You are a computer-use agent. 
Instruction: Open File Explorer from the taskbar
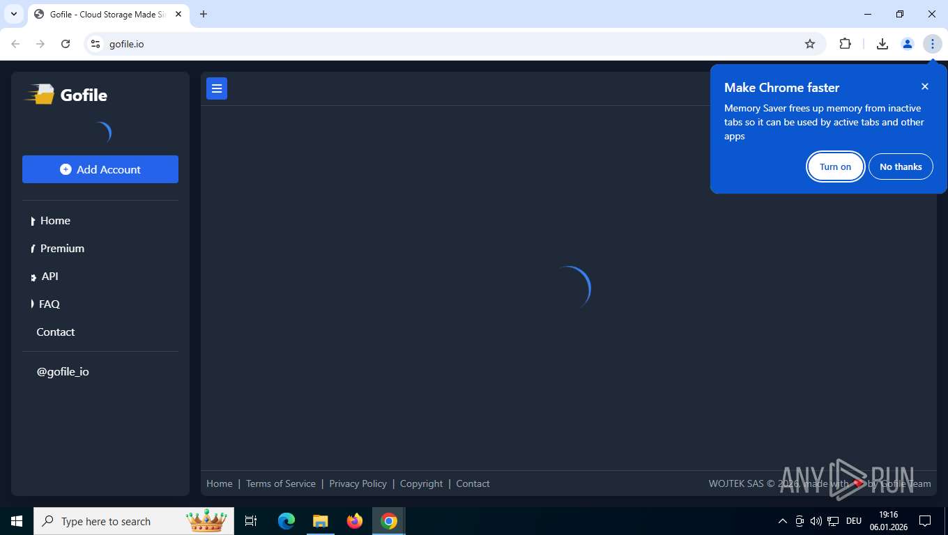(x=320, y=521)
